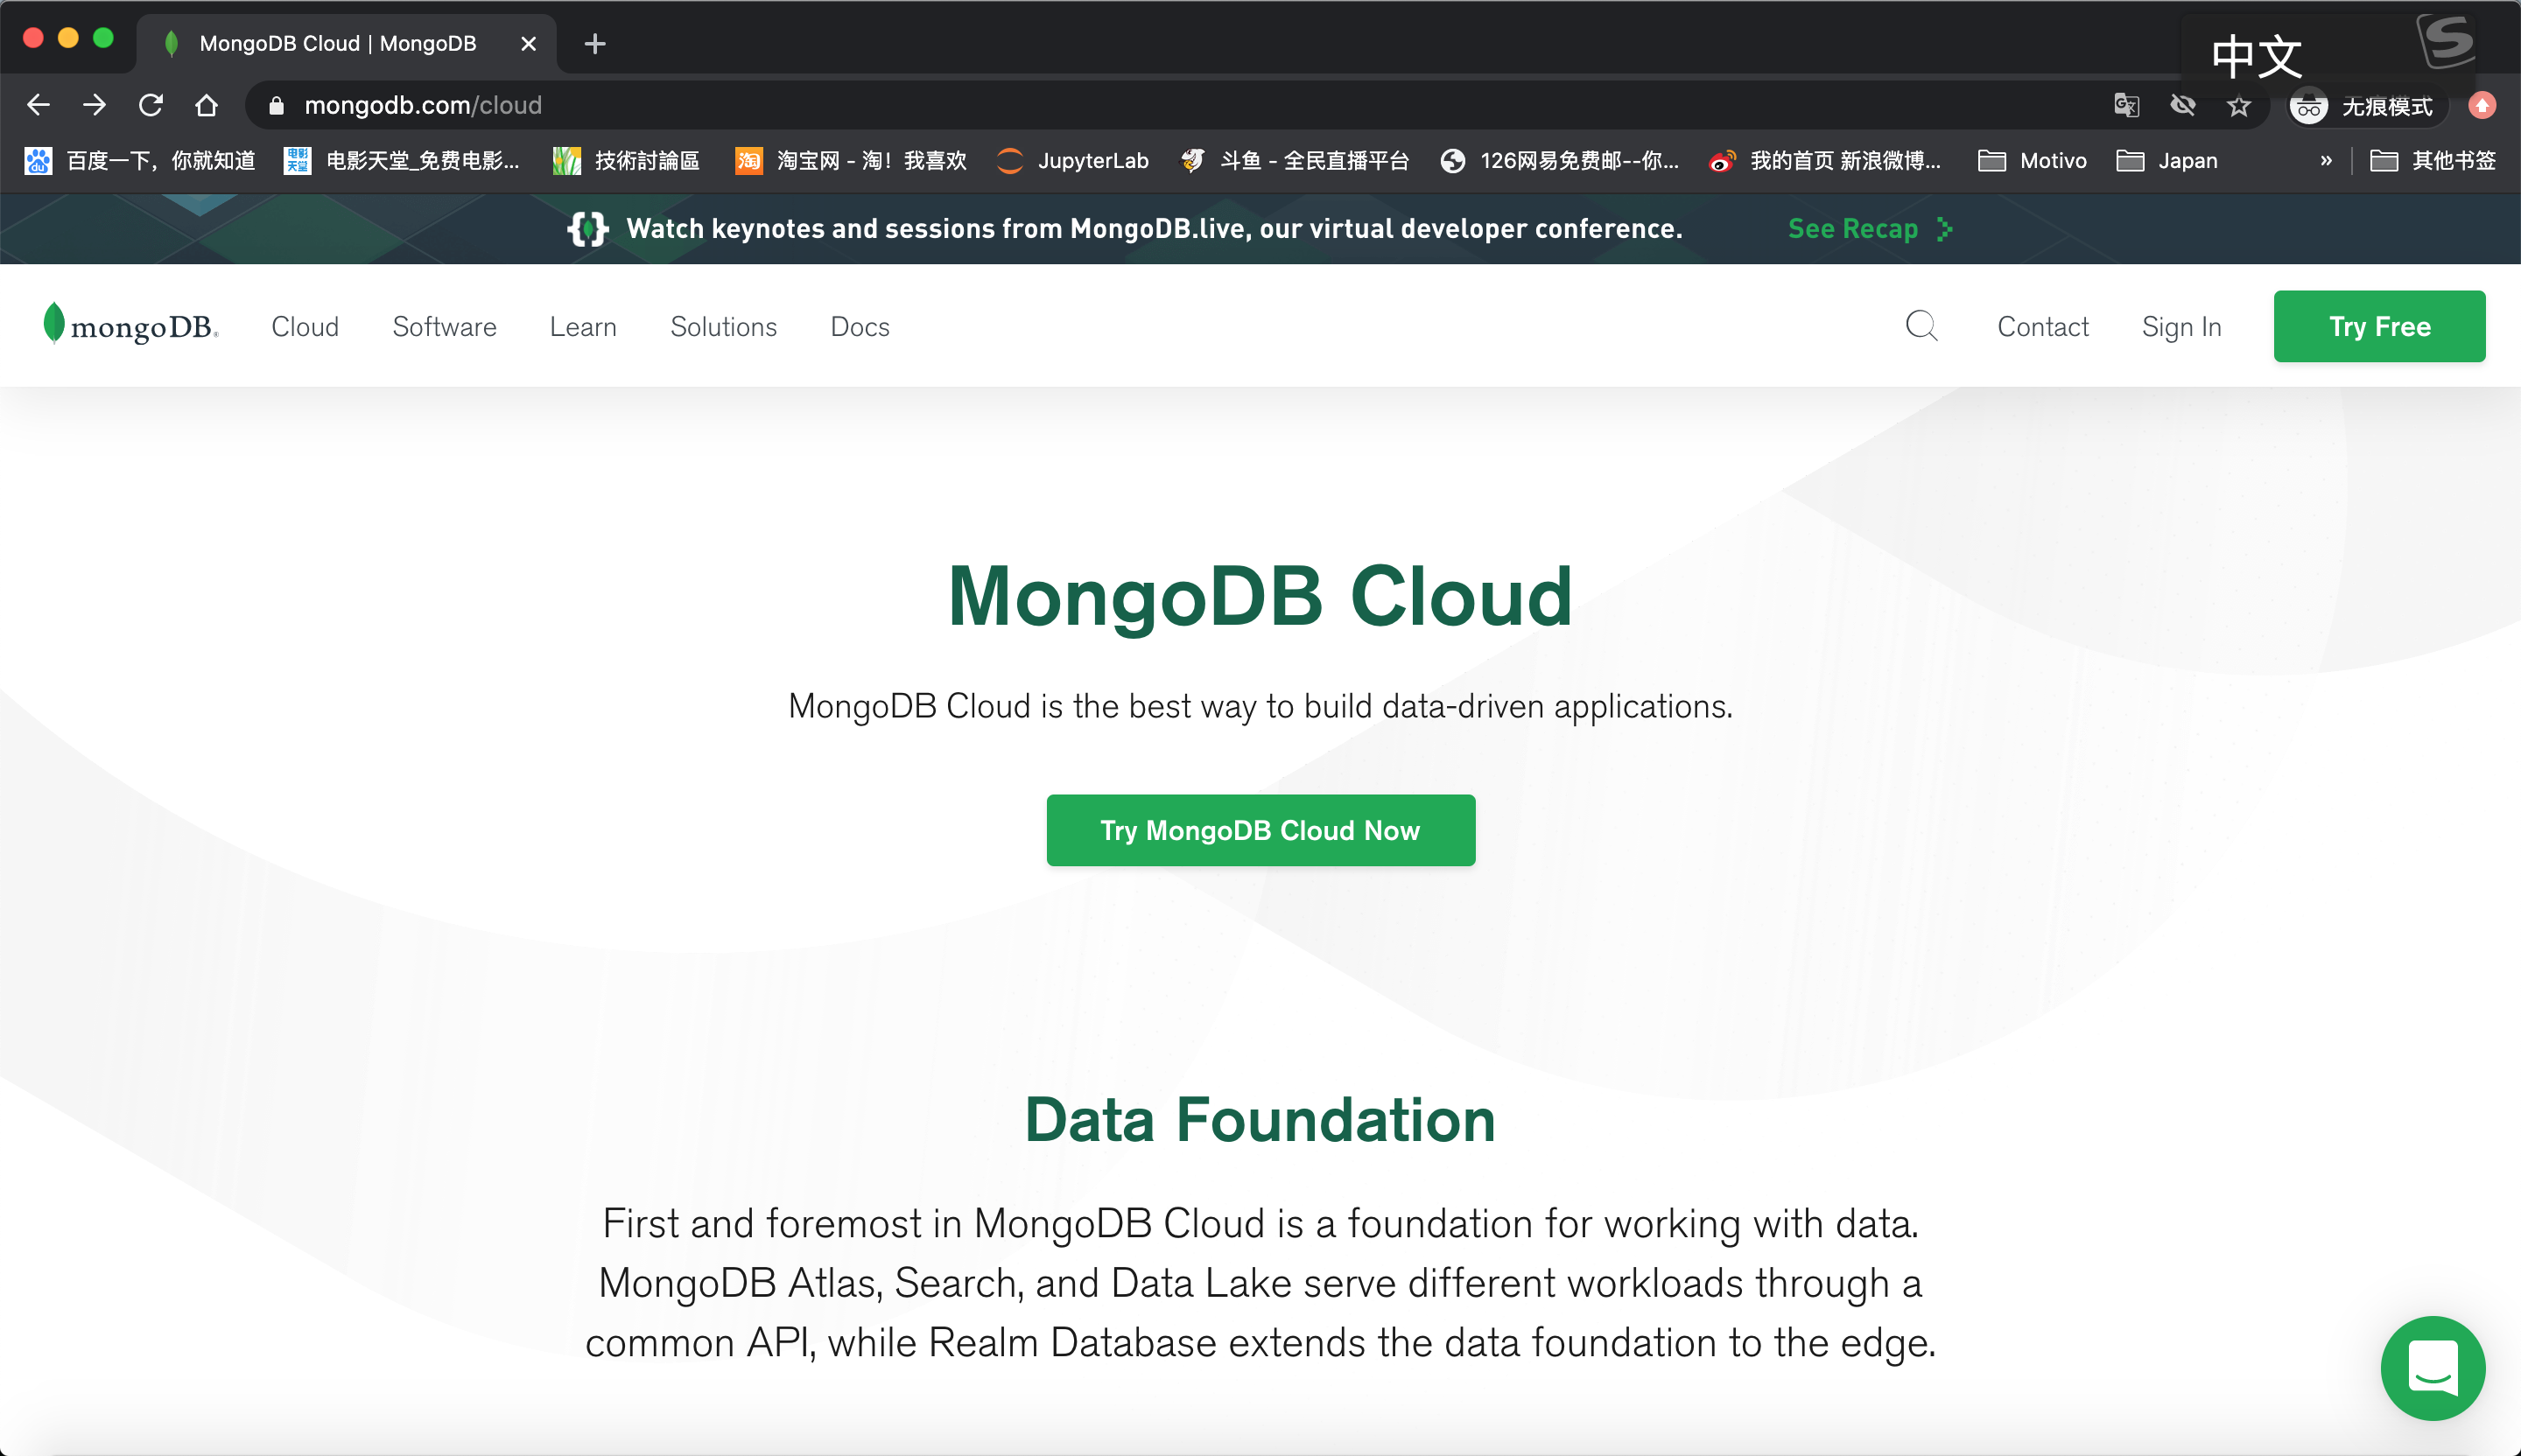Image resolution: width=2521 pixels, height=1456 pixels.
Task: Expand the Japan bookmarks folder
Action: point(2168,160)
